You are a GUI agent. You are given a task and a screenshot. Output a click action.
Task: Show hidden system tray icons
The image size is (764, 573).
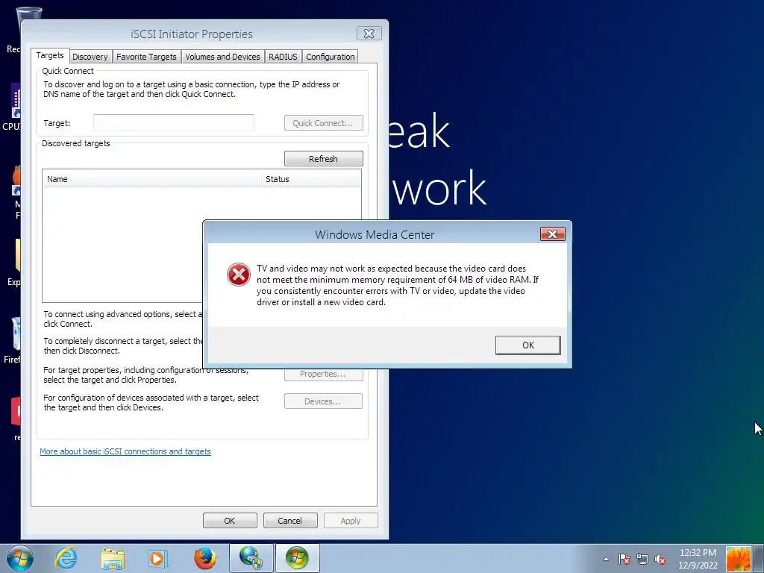coord(606,559)
